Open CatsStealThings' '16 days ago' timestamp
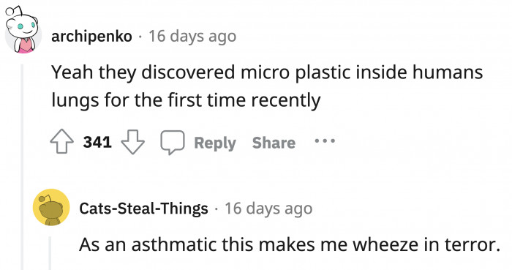The image size is (512, 270). pos(268,209)
